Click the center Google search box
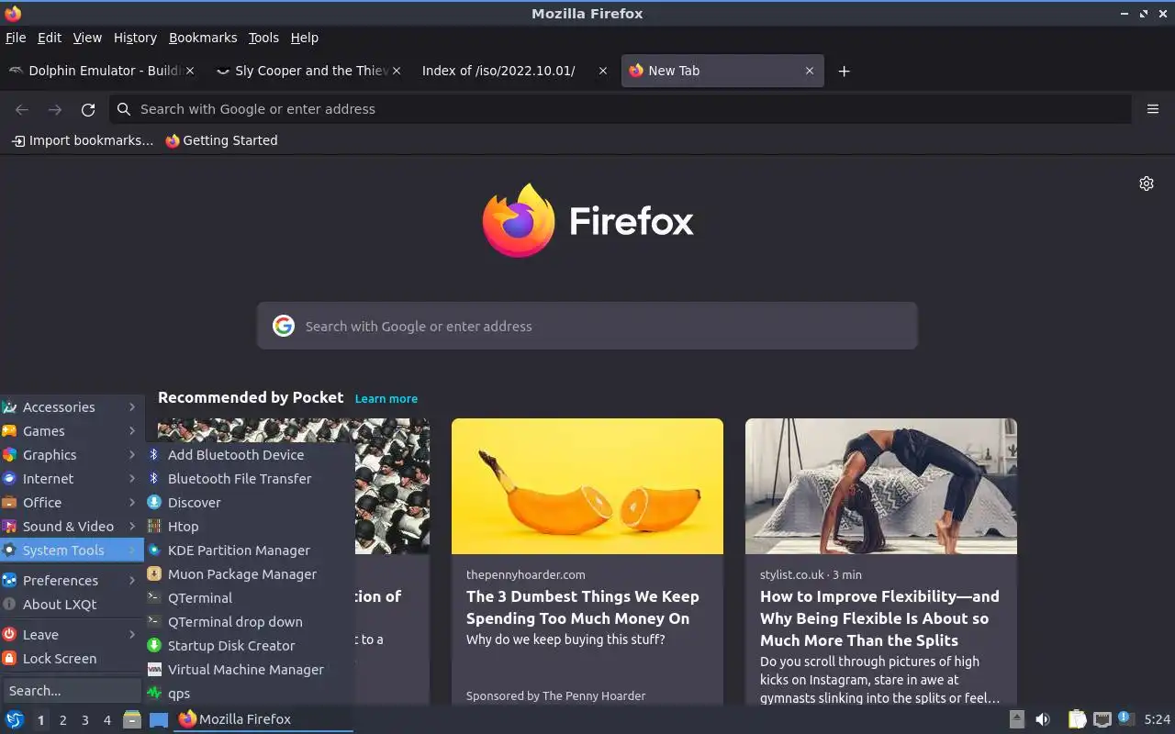 coord(587,326)
